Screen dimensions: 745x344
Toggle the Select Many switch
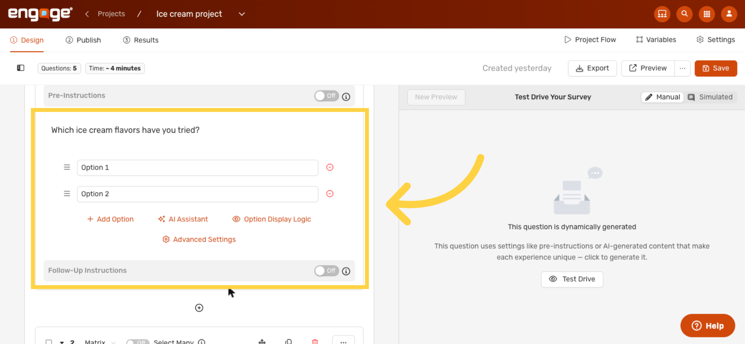pos(138,342)
